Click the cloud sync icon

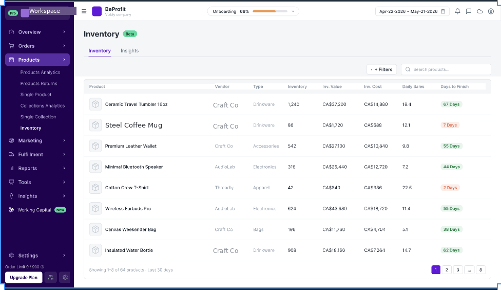pos(479,11)
